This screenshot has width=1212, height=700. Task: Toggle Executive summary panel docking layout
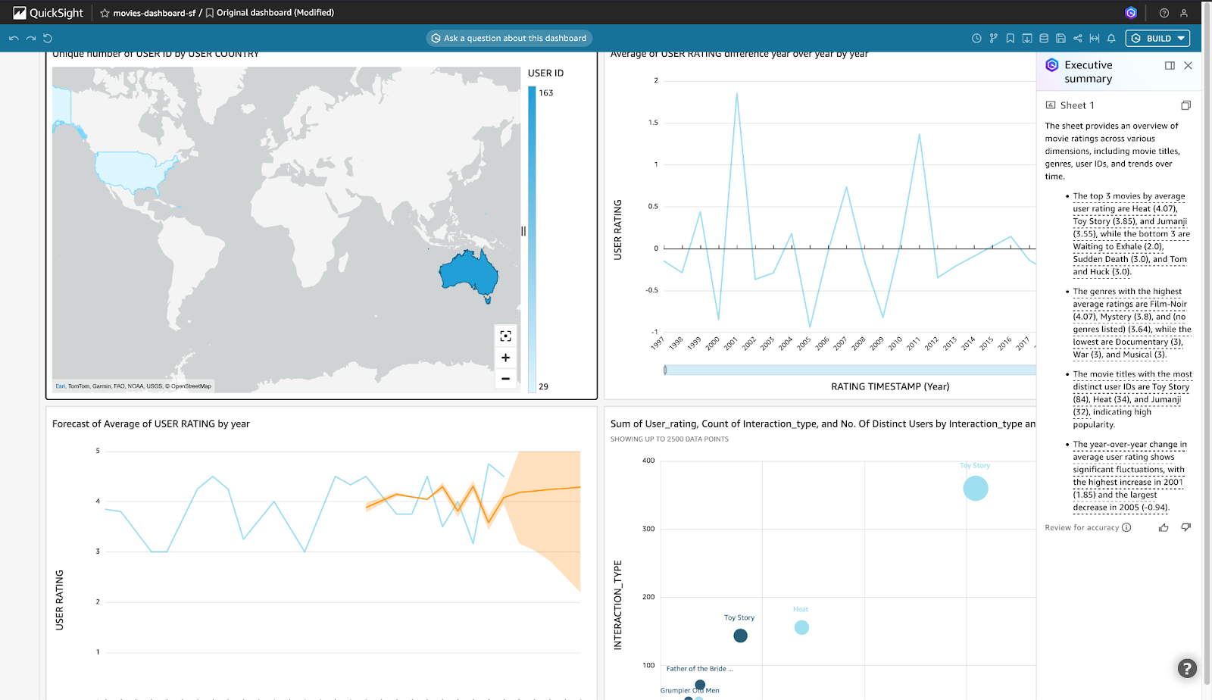tap(1170, 66)
